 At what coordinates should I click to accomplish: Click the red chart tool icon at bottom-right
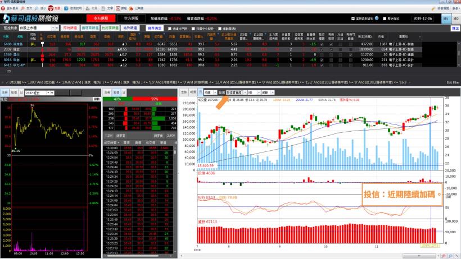click(x=444, y=256)
